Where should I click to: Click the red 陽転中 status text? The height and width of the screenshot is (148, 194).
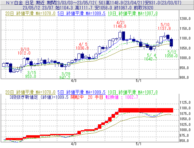point(77,97)
